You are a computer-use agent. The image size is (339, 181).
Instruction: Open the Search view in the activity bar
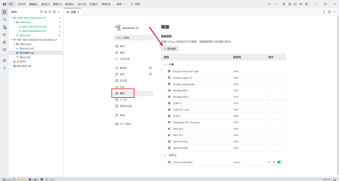point(4,20)
